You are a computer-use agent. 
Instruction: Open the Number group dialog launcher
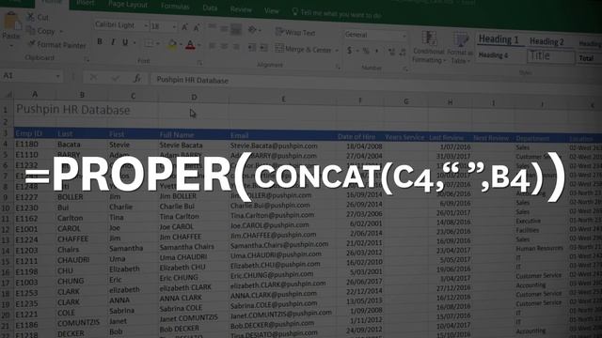pyautogui.click(x=405, y=69)
